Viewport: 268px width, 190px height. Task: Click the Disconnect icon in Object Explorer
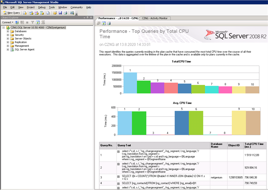22,22
